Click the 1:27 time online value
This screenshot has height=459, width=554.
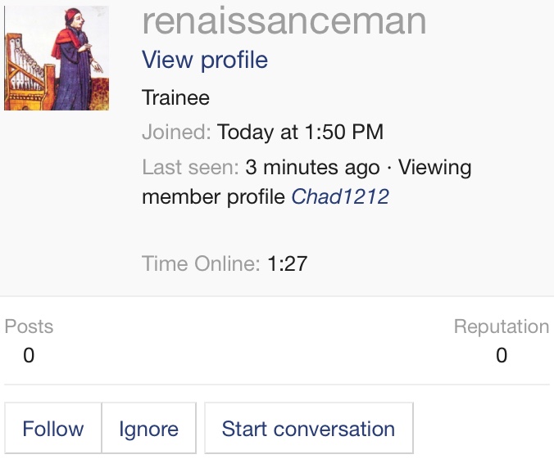tap(287, 263)
